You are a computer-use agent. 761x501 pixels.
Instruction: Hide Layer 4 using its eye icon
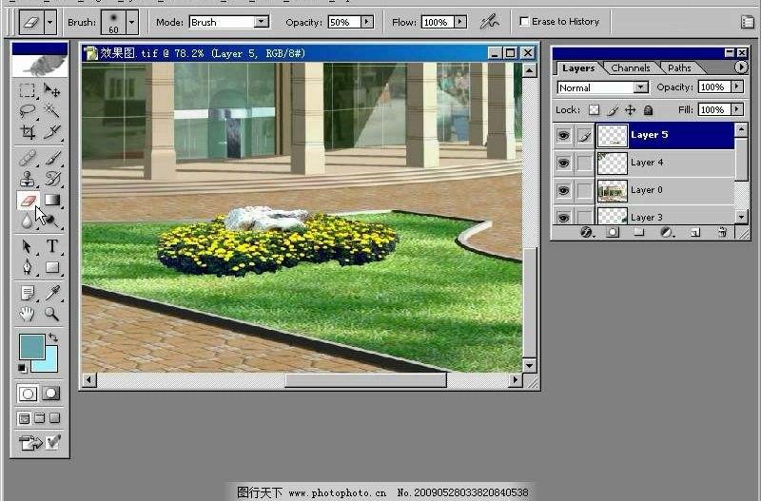[563, 164]
